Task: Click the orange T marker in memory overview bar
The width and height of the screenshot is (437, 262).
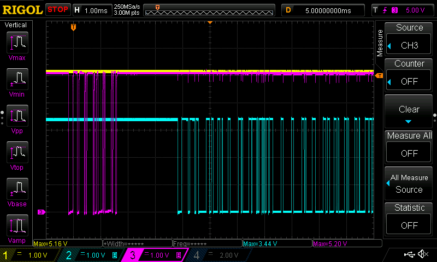Action: [157, 8]
